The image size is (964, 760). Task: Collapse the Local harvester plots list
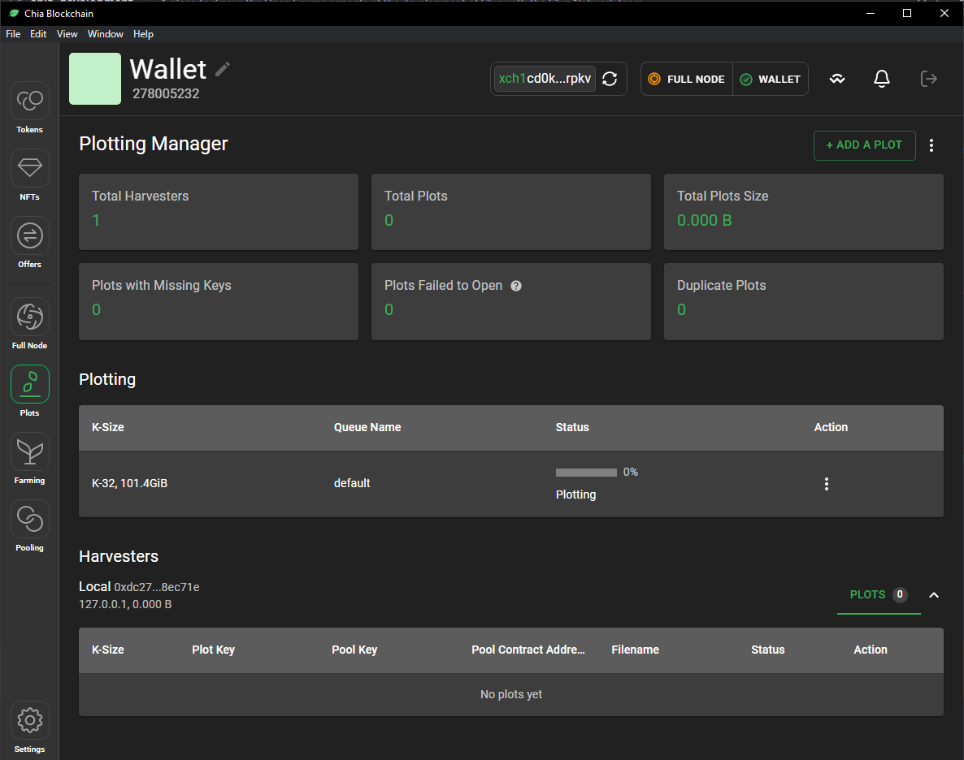click(x=934, y=595)
